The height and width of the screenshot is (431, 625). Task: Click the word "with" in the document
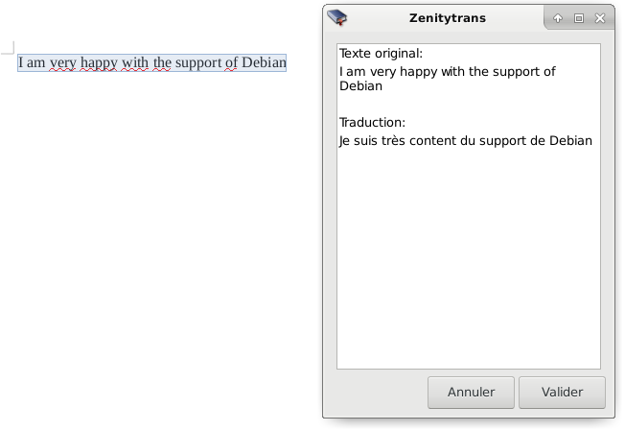135,62
